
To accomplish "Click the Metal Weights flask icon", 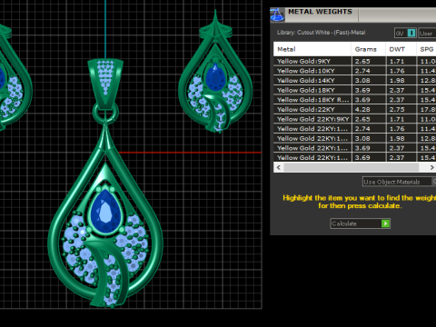I will point(277,15).
